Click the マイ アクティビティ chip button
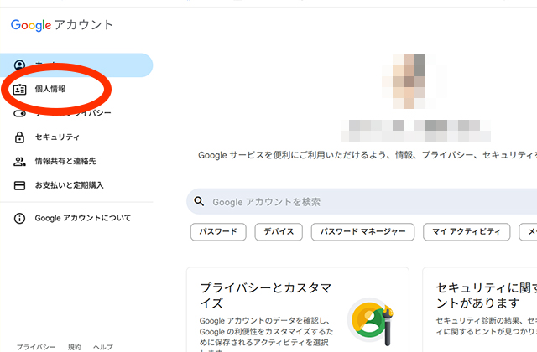This screenshot has height=352, width=537. 467,232
